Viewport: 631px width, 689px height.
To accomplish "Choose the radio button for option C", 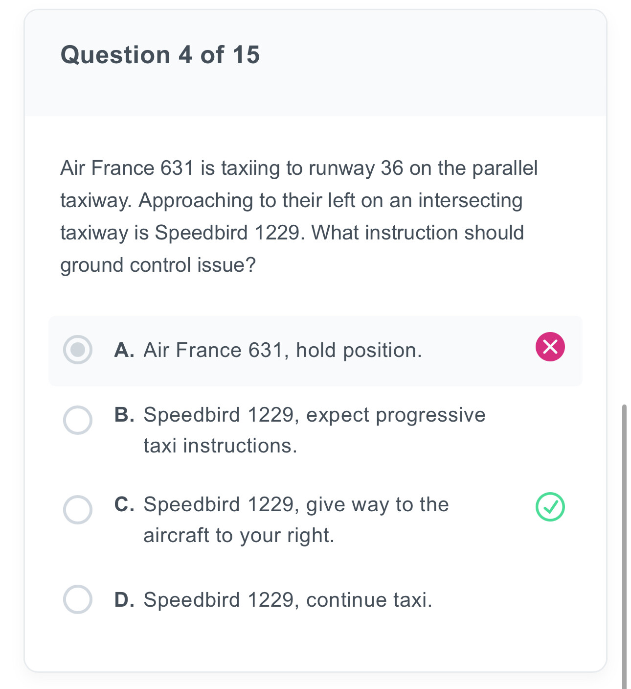I will (78, 509).
